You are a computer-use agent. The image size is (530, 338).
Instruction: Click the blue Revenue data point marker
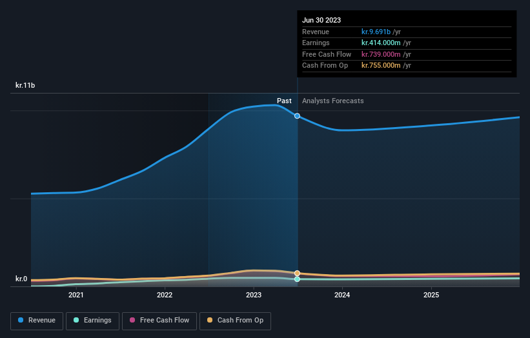tap(297, 116)
